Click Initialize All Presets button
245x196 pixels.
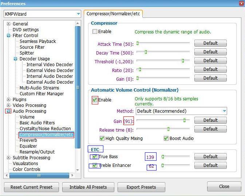88,187
